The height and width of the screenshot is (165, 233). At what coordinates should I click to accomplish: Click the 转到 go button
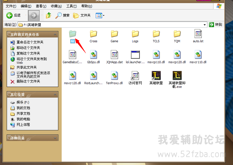point(216,25)
